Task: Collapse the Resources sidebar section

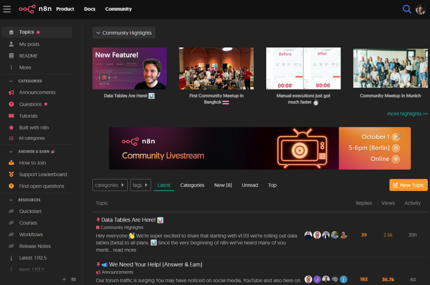Action: point(11,200)
